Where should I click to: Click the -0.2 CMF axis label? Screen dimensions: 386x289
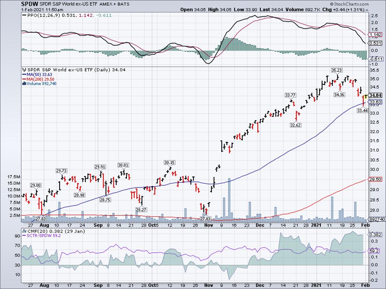[374, 281]
